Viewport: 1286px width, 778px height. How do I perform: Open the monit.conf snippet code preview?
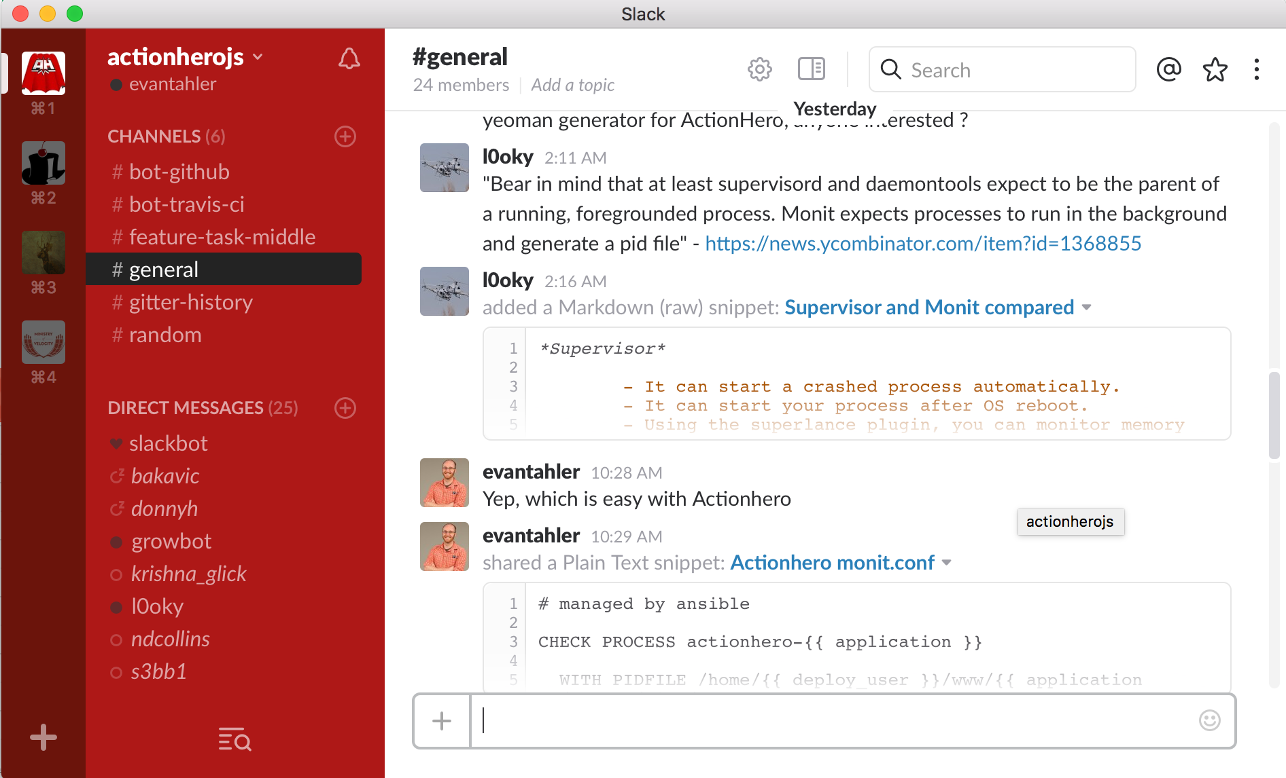click(x=856, y=637)
